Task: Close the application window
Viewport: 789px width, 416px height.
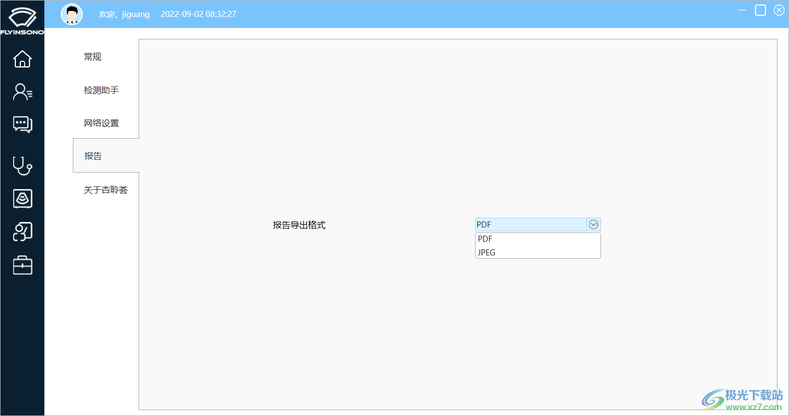Action: (779, 10)
